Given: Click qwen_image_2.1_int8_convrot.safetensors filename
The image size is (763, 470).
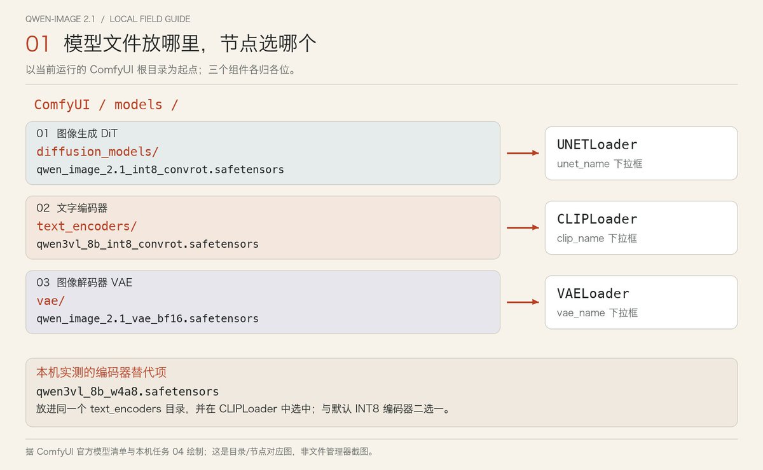Looking at the screenshot, I should click(x=160, y=170).
